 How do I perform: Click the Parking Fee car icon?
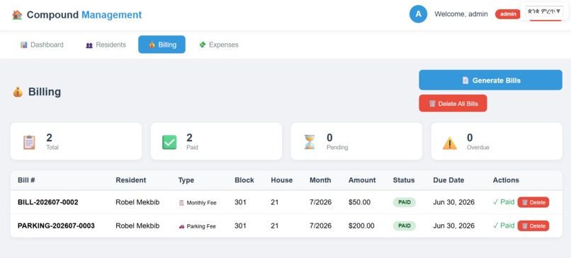pos(181,226)
